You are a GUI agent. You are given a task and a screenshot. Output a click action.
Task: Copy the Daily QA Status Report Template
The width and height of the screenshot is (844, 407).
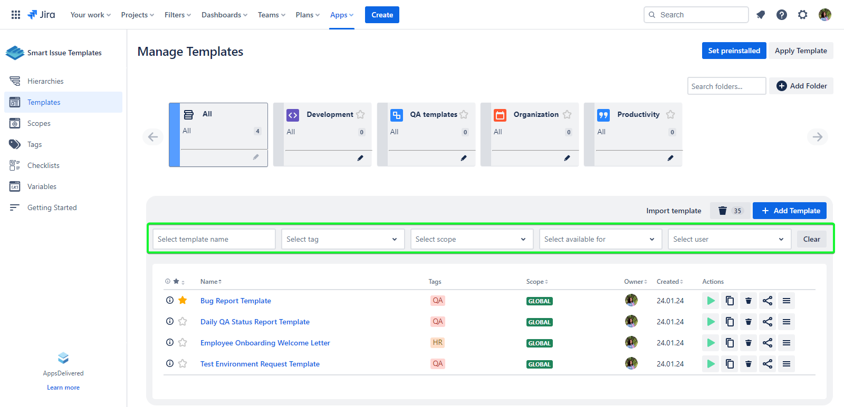coord(730,322)
